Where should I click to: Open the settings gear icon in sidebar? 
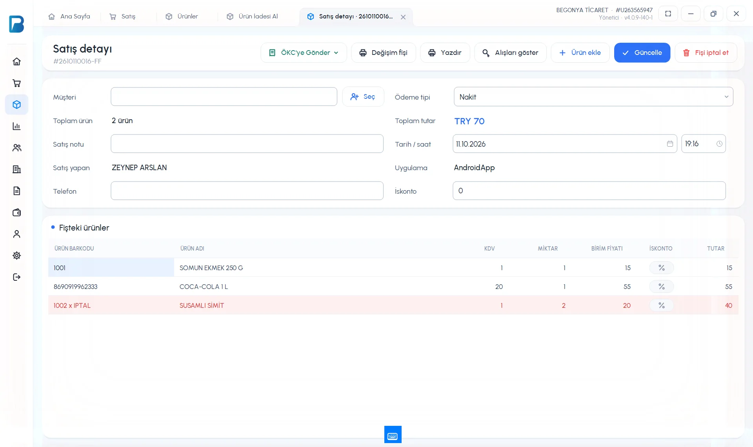click(x=16, y=256)
